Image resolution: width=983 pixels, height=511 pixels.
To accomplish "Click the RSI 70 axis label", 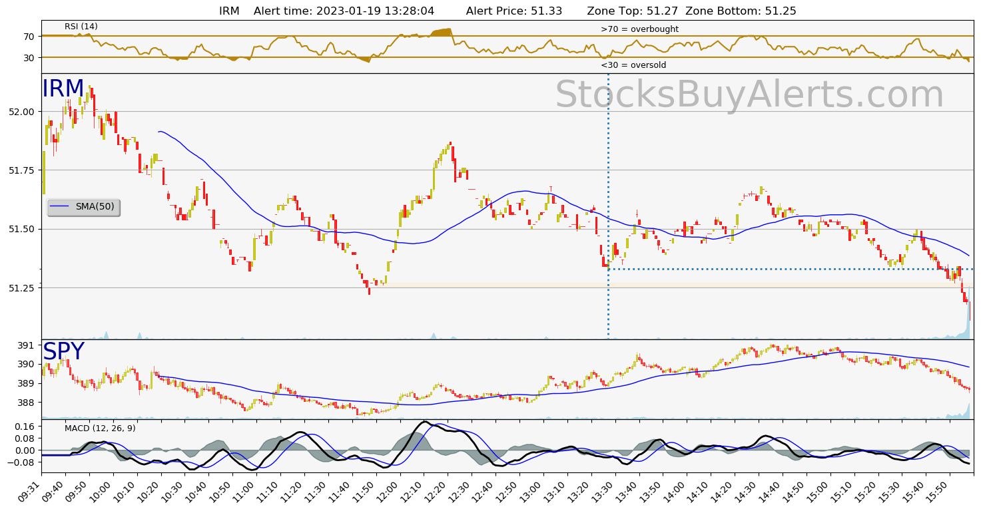I will (x=29, y=37).
